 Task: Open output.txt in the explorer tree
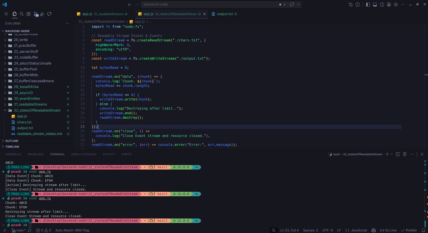36,128
